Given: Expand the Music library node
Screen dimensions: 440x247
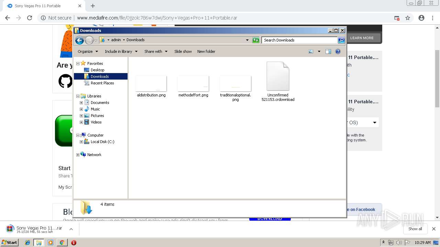Looking at the screenshot, I should click(x=81, y=109).
